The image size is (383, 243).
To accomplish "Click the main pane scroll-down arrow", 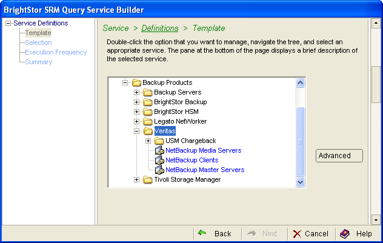I will pos(376,220).
